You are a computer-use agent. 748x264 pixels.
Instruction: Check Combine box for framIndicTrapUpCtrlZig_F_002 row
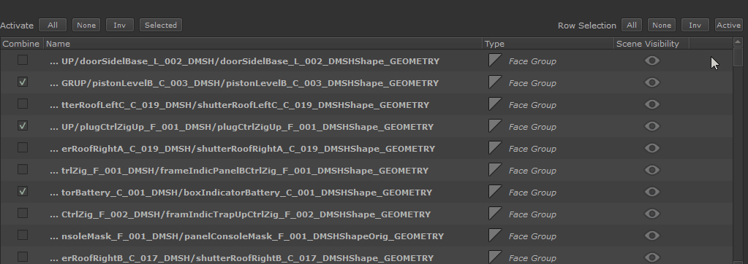(23, 213)
